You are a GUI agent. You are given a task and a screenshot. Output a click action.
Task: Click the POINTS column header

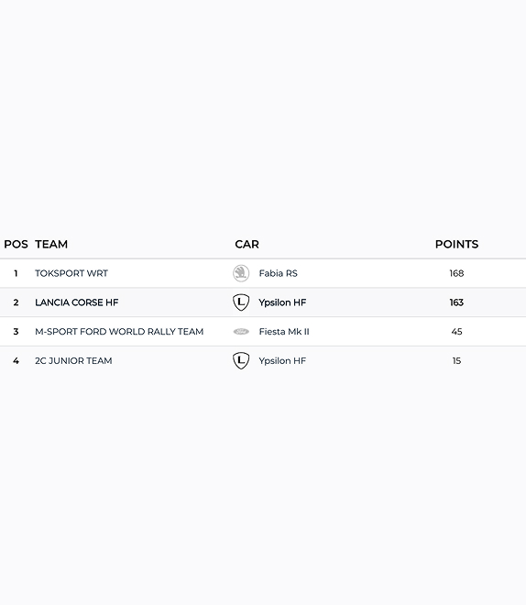tap(456, 244)
